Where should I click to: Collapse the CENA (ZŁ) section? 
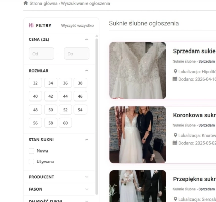(x=87, y=39)
